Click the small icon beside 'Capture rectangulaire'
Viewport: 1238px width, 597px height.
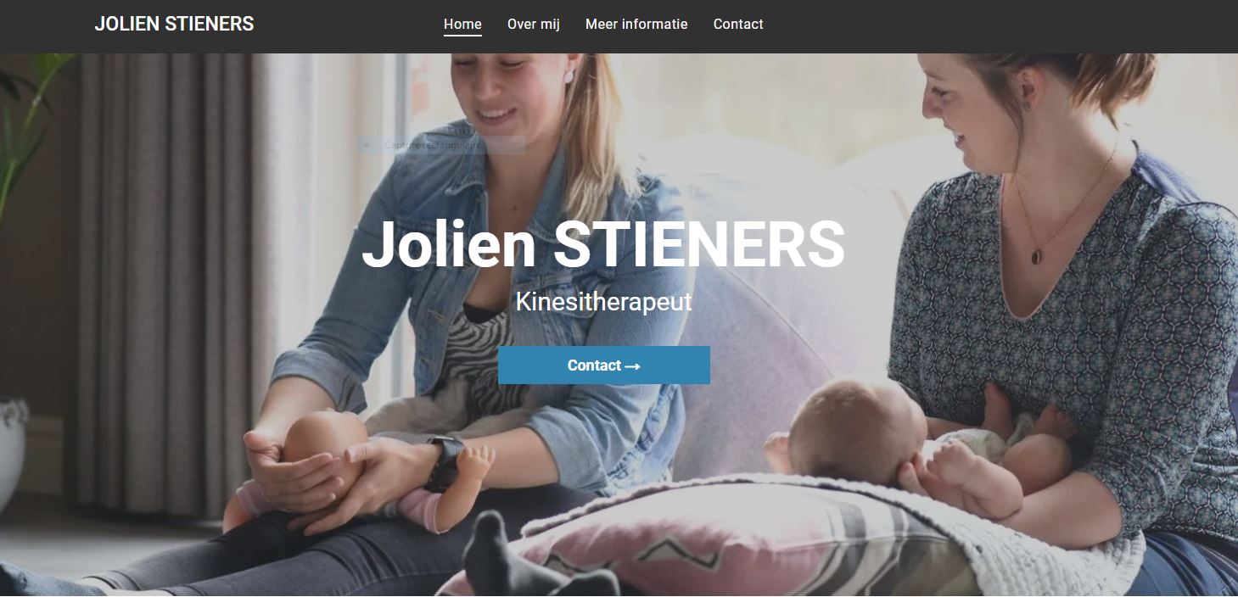367,145
